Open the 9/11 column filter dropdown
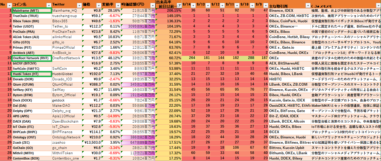The image size is (381, 161). (237, 5)
